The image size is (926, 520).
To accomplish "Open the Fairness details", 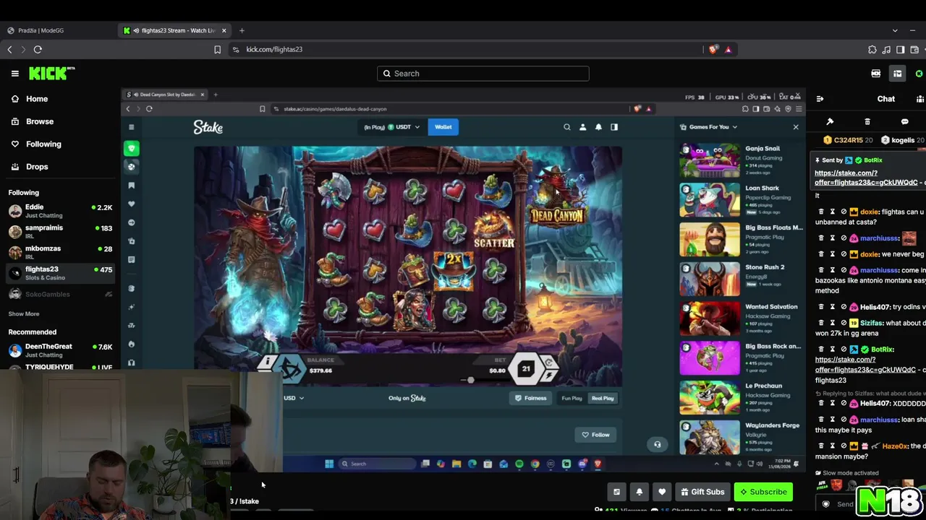I will (530, 398).
